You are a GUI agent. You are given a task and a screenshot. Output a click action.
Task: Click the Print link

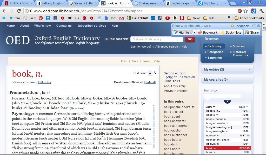click(124, 61)
